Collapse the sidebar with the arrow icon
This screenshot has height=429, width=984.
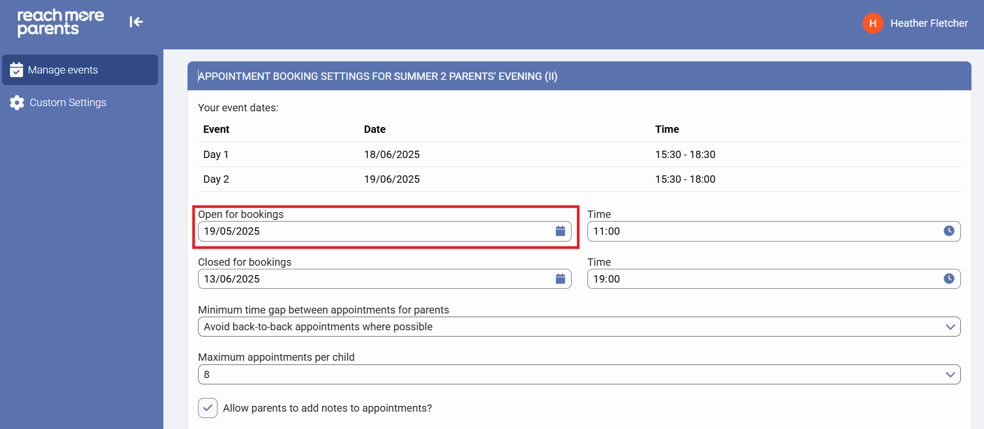click(136, 22)
